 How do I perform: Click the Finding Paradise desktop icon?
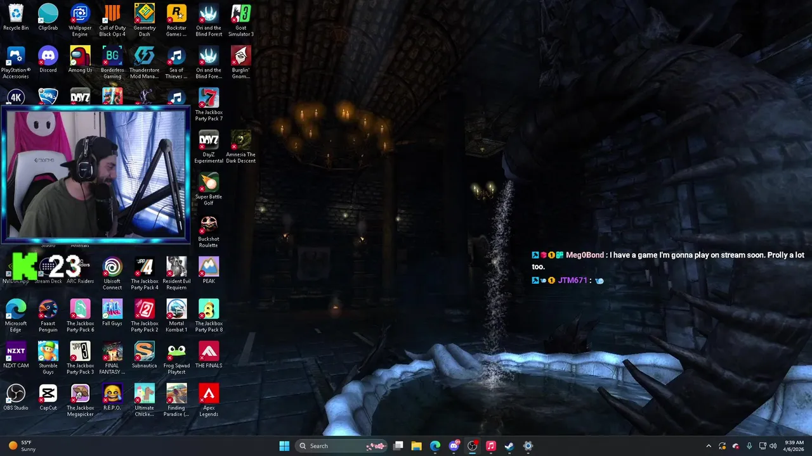[x=176, y=401]
